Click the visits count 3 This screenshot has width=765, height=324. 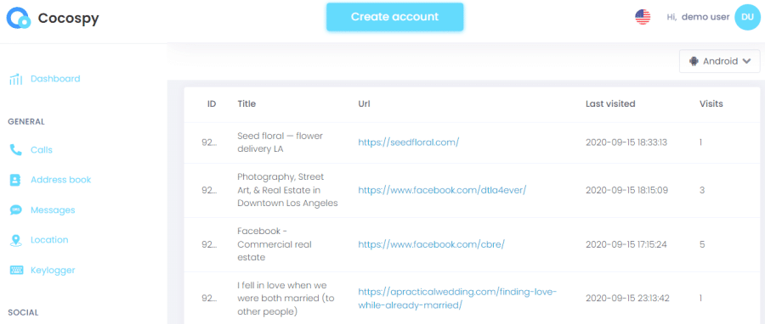702,190
